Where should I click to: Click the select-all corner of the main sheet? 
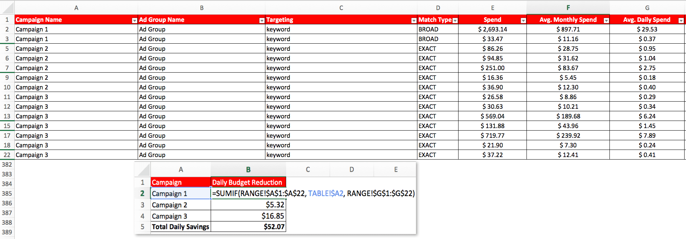click(x=7, y=8)
